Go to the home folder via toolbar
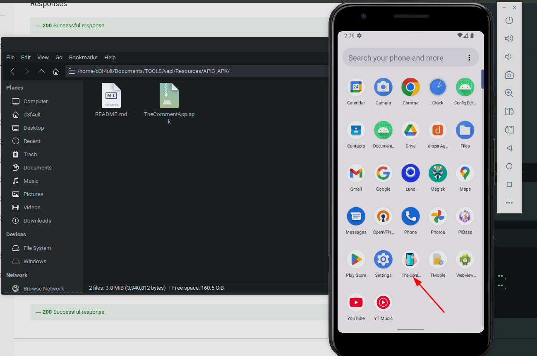This screenshot has width=537, height=356. [x=56, y=71]
